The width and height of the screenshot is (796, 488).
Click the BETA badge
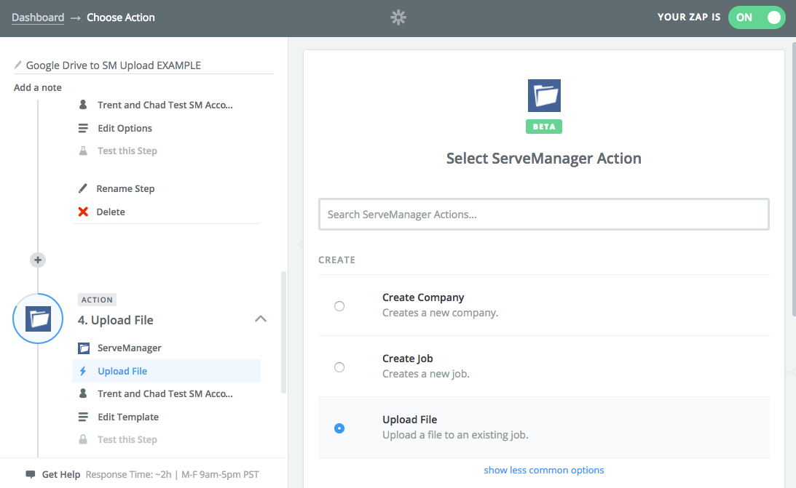pyautogui.click(x=544, y=126)
